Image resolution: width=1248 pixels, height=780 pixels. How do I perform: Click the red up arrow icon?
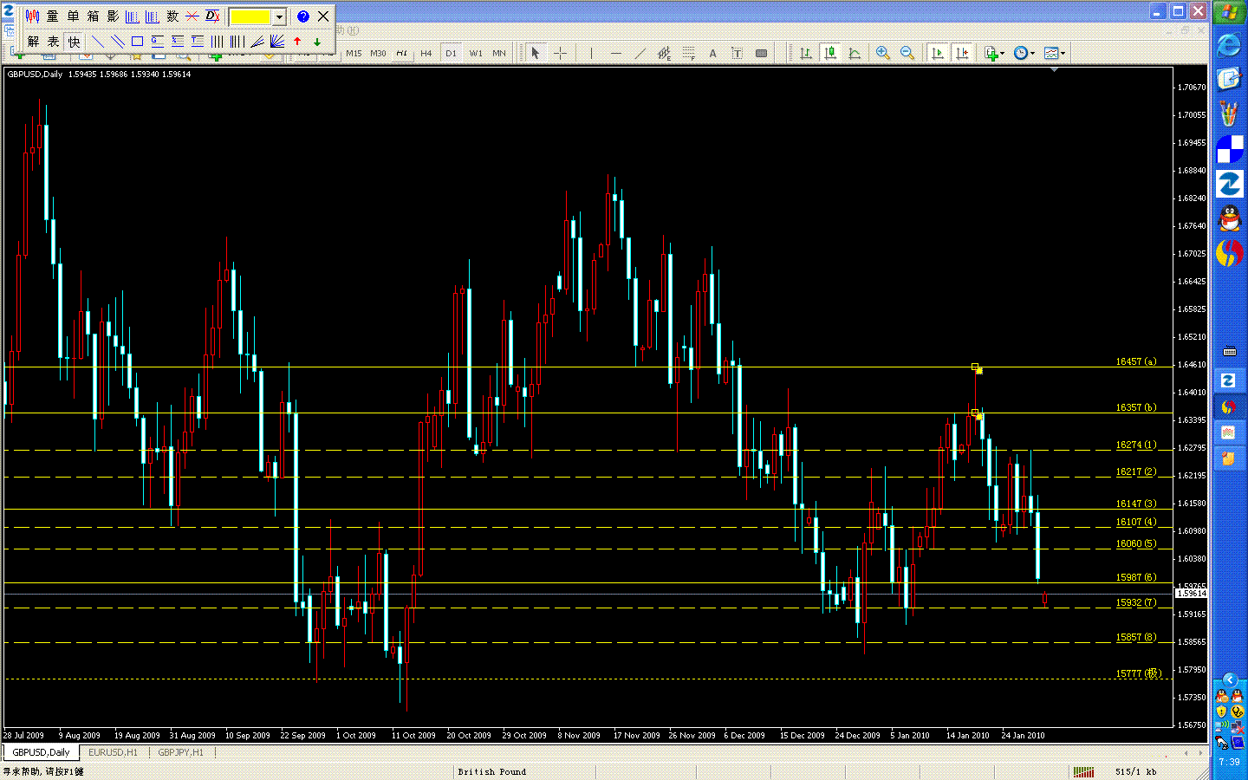(x=297, y=42)
